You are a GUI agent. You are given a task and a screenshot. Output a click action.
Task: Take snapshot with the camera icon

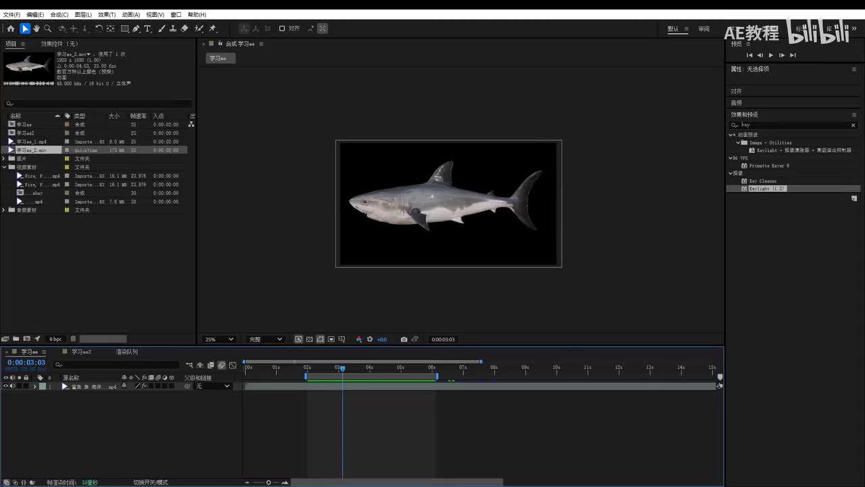point(404,340)
